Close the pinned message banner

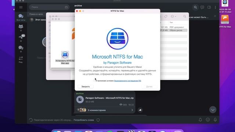tap(215, 16)
